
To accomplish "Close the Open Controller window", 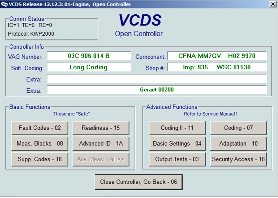I will click(x=273, y=4).
